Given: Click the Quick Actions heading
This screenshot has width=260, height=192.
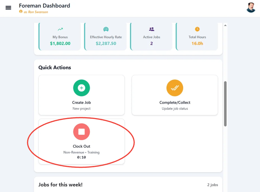Looking at the screenshot, I should click(55, 67).
